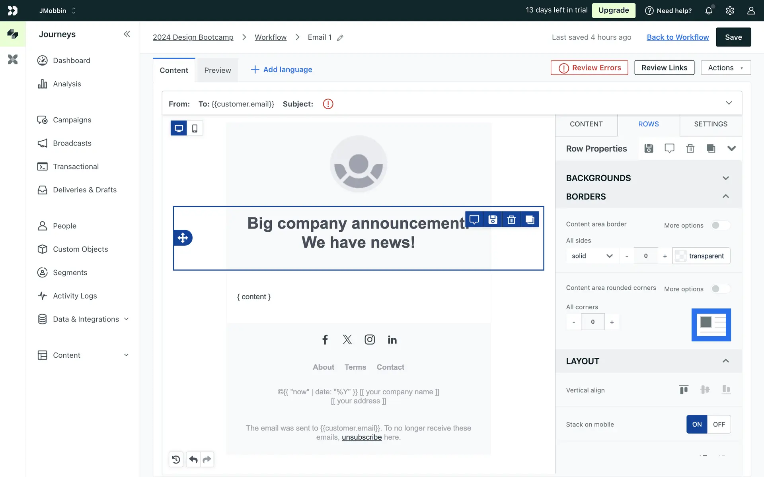764x477 pixels.
Task: Switch to the SETTINGS tab
Action: [710, 124]
